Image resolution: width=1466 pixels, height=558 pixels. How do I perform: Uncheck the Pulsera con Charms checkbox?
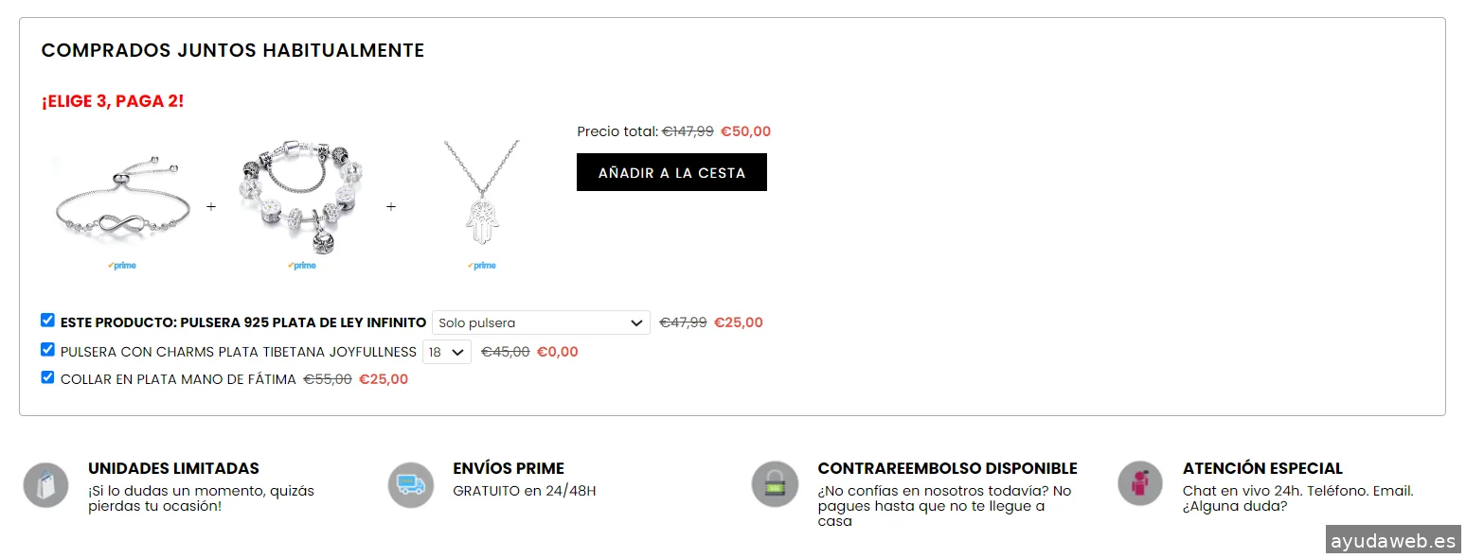click(48, 350)
